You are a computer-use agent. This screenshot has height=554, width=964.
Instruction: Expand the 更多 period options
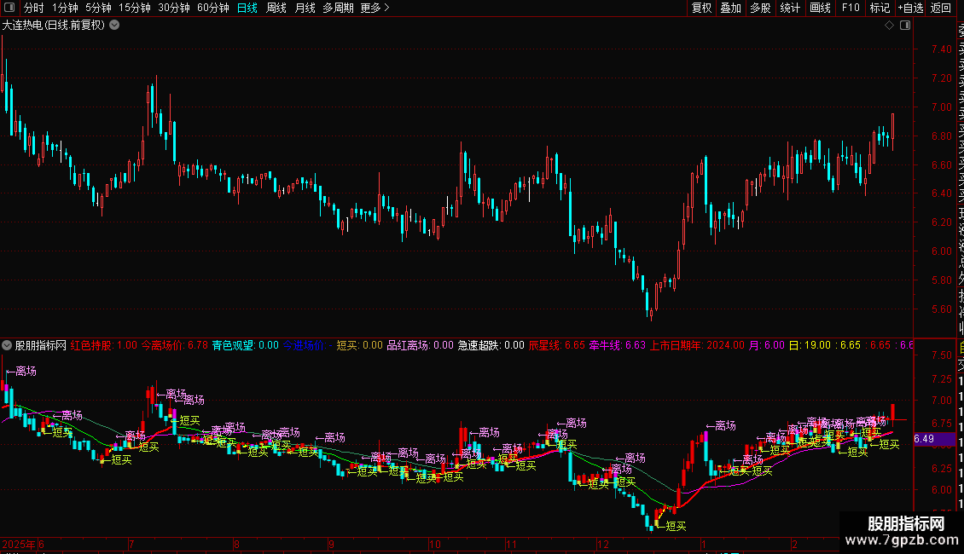[x=375, y=8]
